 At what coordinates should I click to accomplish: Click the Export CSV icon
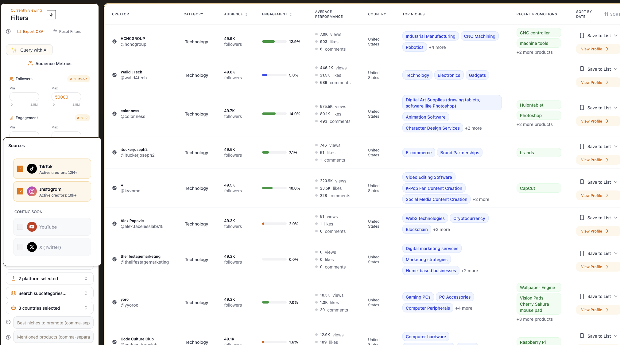pyautogui.click(x=19, y=31)
